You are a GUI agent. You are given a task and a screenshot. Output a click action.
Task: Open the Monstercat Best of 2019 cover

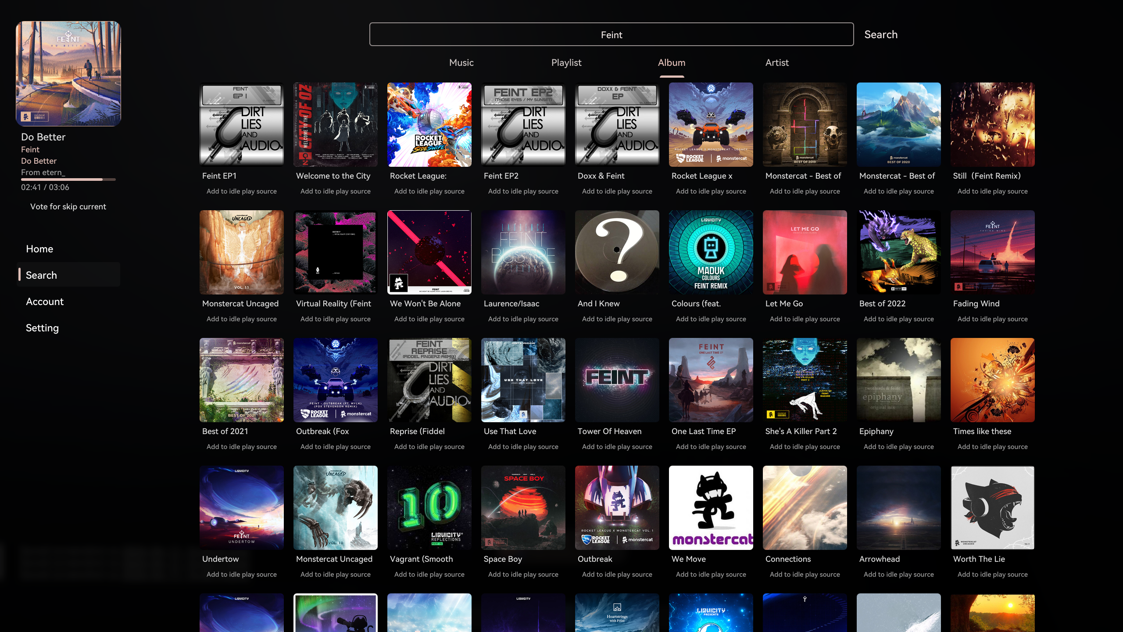(805, 125)
